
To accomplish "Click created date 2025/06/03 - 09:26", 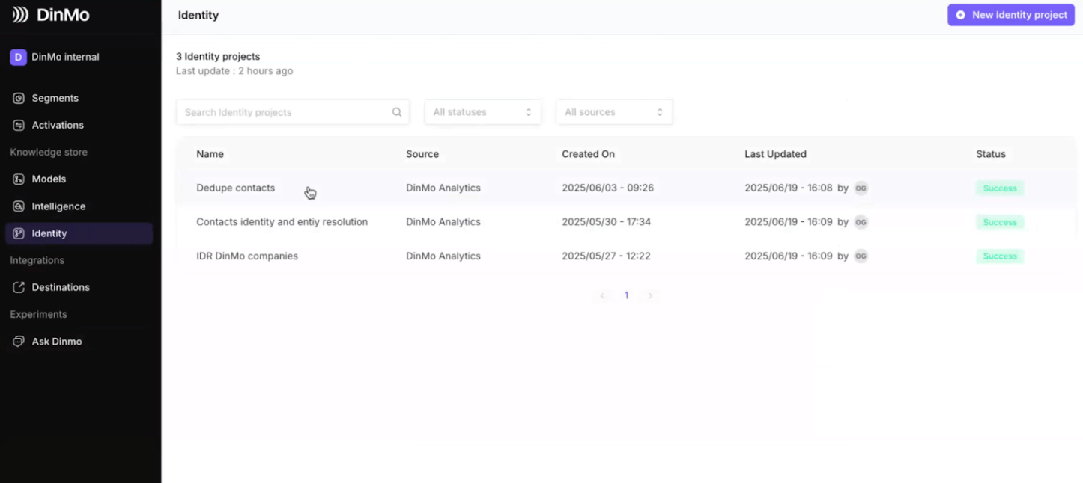I will 607,188.
